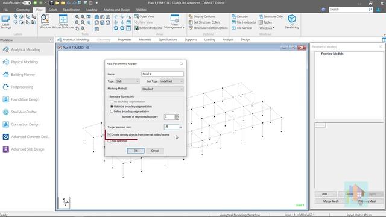Expand the Windows dropdown in ribbon
The height and width of the screenshot is (217, 386).
point(267,28)
